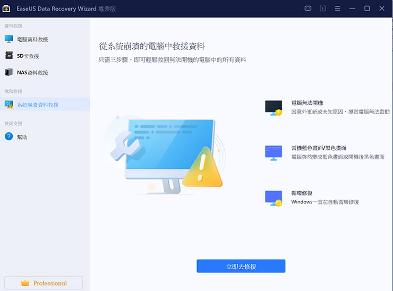Click the NAS device icon in sidebar
The image size is (393, 291).
coord(9,72)
